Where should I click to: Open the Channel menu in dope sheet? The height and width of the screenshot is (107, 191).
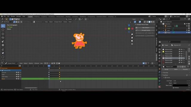(x=36, y=63)
